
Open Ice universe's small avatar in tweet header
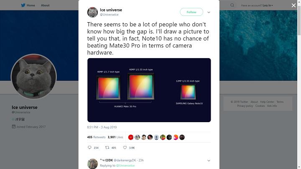click(92, 12)
